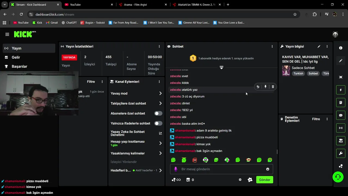Click the Sohbet tag chip in Yayın bilgisi
The height and width of the screenshot is (196, 348).
pyautogui.click(x=313, y=73)
